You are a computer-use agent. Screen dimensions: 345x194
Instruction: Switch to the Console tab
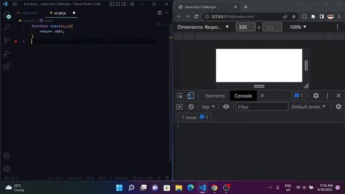[x=243, y=96]
